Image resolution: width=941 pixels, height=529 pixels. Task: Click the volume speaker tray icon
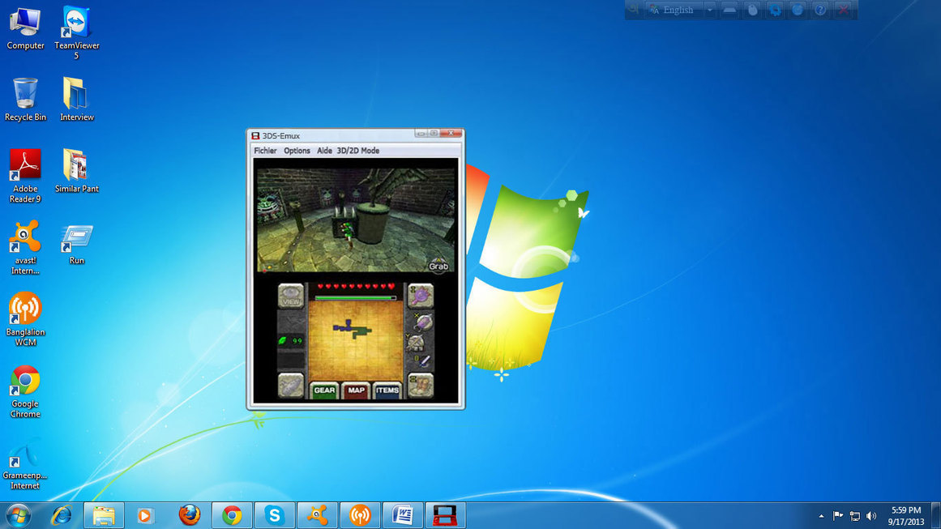[x=871, y=516]
